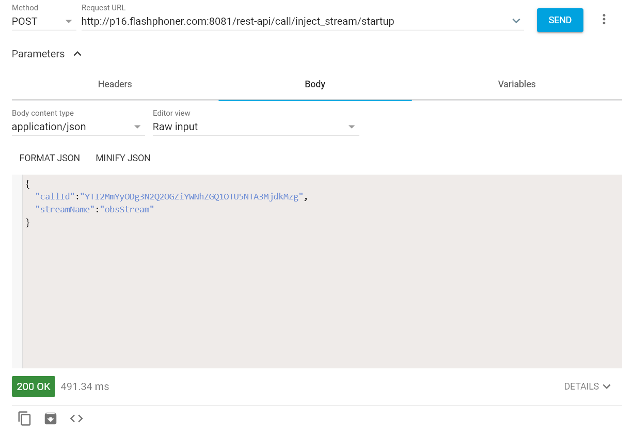This screenshot has width=633, height=435.
Task: Switch to the Variables tab
Action: click(x=516, y=84)
